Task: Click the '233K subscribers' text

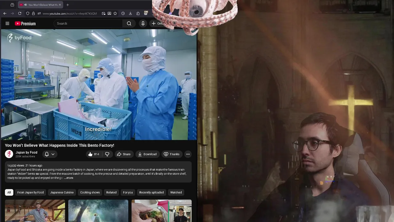Action: point(25,157)
